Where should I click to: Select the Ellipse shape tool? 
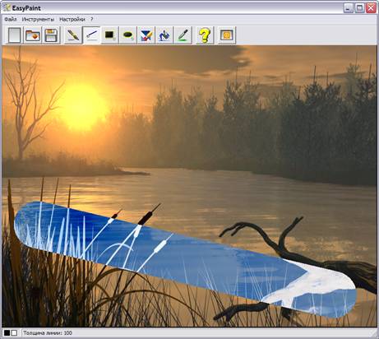click(x=128, y=35)
